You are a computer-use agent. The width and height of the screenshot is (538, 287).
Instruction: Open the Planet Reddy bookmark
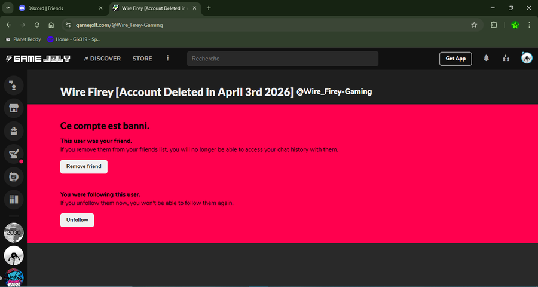coord(23,39)
